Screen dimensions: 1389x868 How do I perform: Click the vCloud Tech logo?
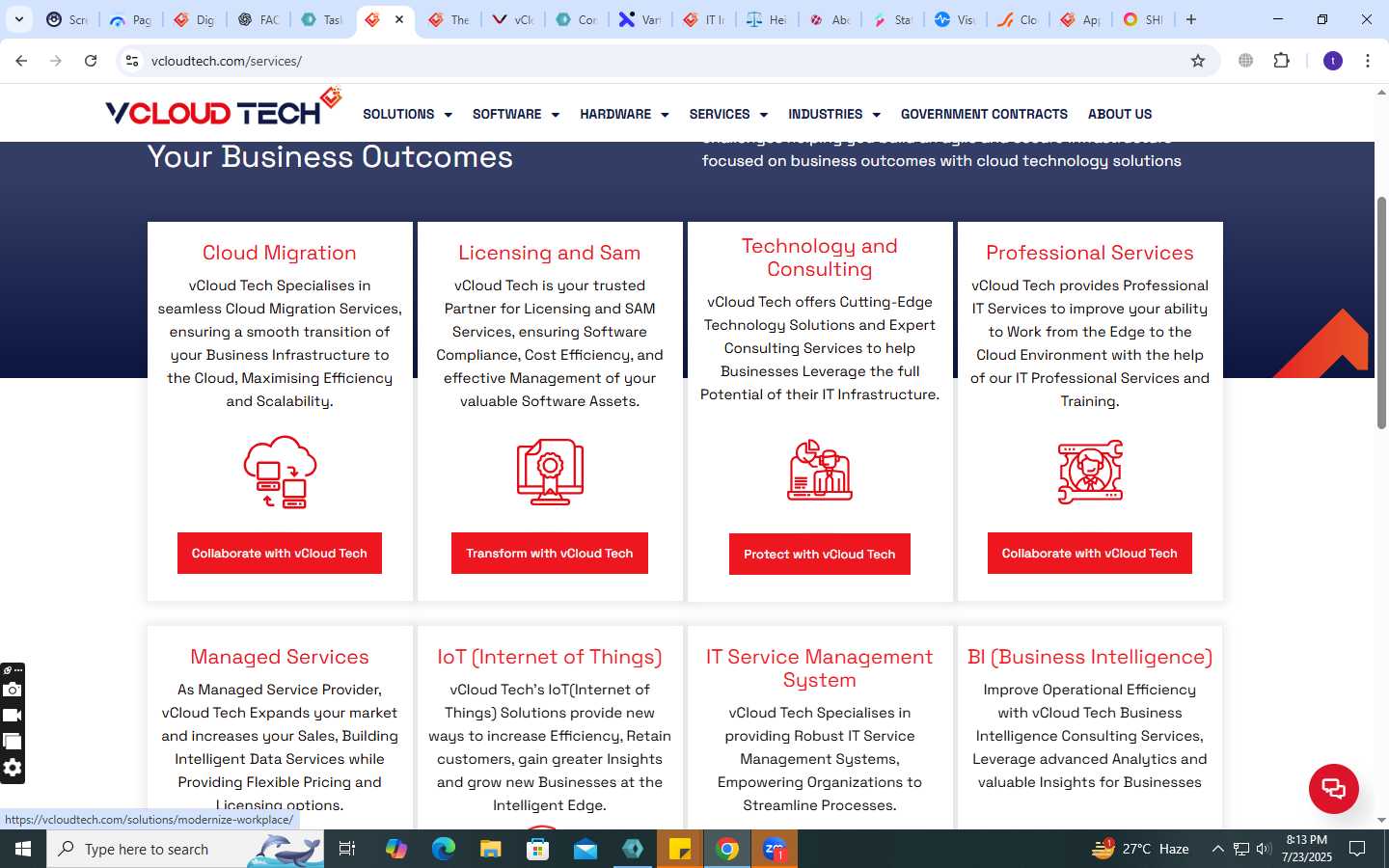tap(223, 108)
